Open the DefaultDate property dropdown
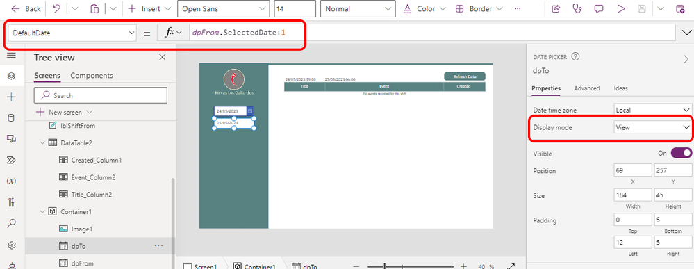This screenshot has width=694, height=269. (72, 33)
